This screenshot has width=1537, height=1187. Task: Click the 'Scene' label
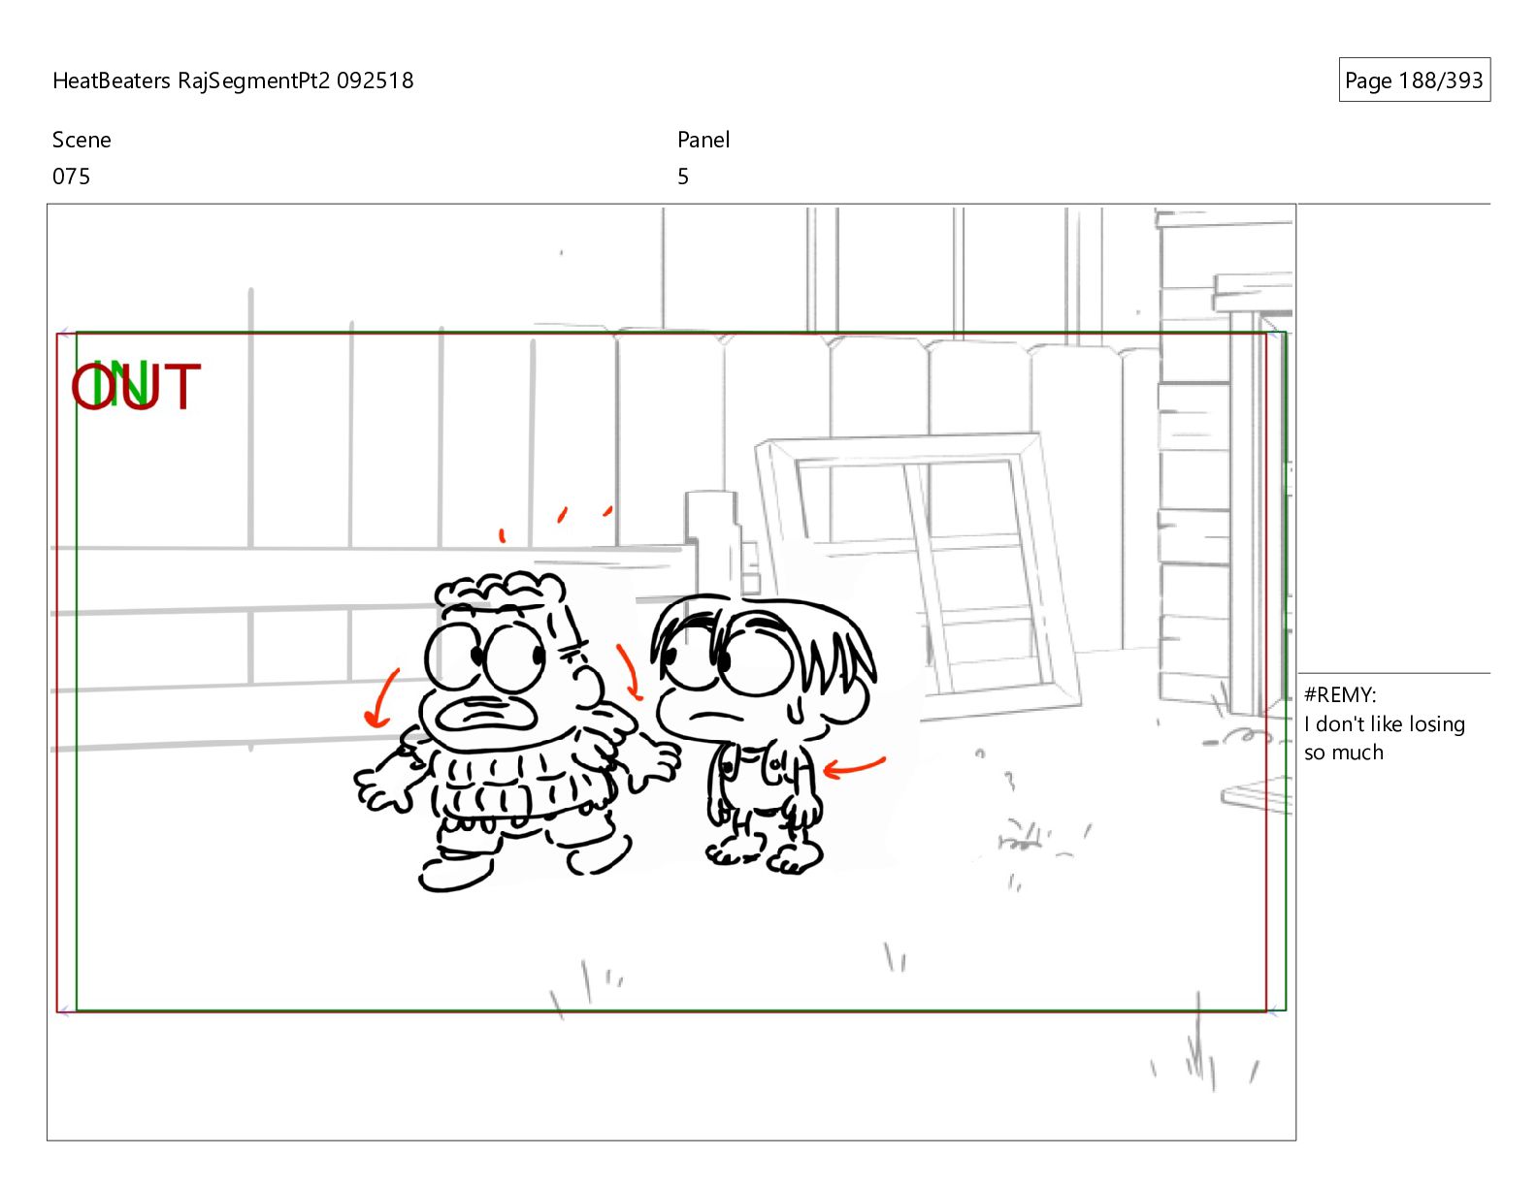(82, 140)
